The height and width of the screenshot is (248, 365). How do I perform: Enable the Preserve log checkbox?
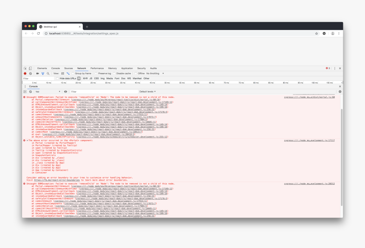click(96, 73)
